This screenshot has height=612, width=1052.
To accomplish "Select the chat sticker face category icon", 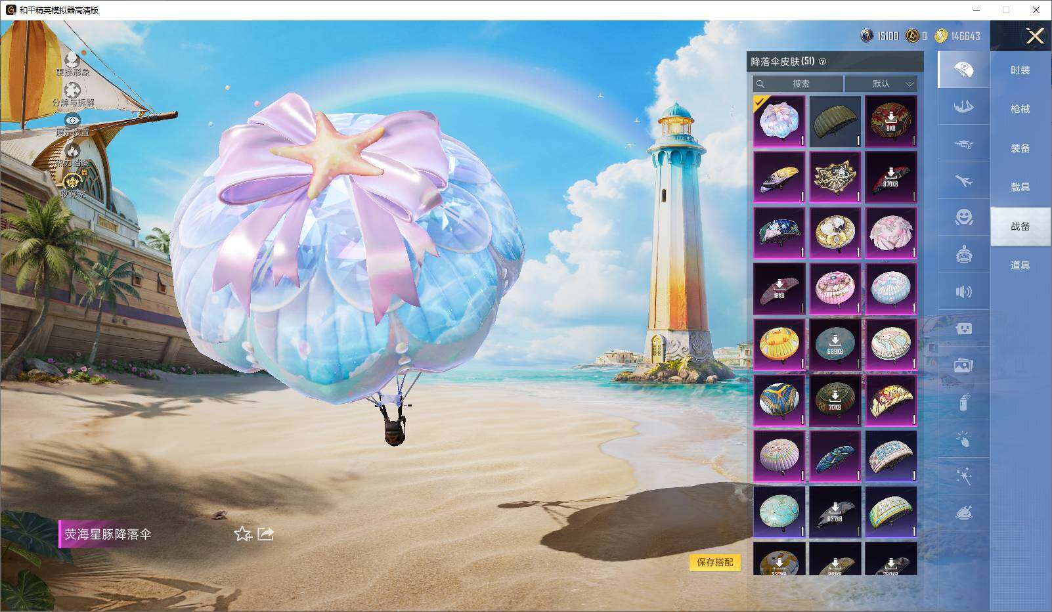I will [x=963, y=328].
